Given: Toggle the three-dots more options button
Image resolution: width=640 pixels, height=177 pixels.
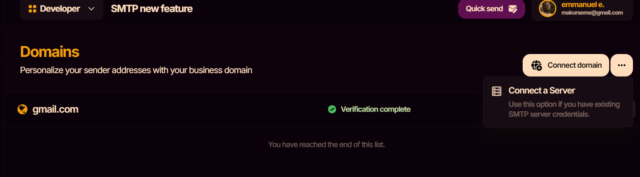Looking at the screenshot, I should (622, 65).
